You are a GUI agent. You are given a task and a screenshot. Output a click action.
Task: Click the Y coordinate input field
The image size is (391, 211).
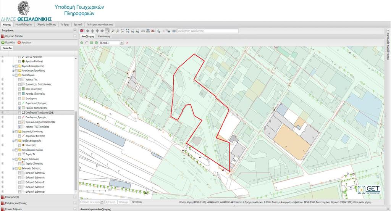pos(124,202)
